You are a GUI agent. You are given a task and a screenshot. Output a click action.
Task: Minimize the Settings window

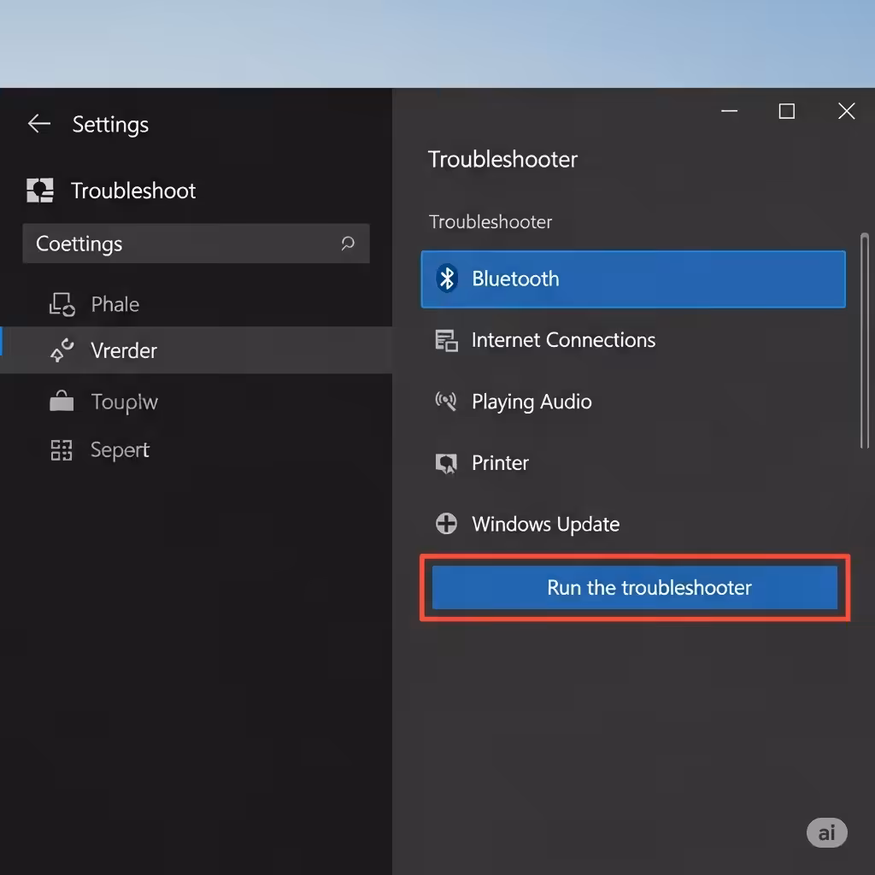(x=730, y=111)
